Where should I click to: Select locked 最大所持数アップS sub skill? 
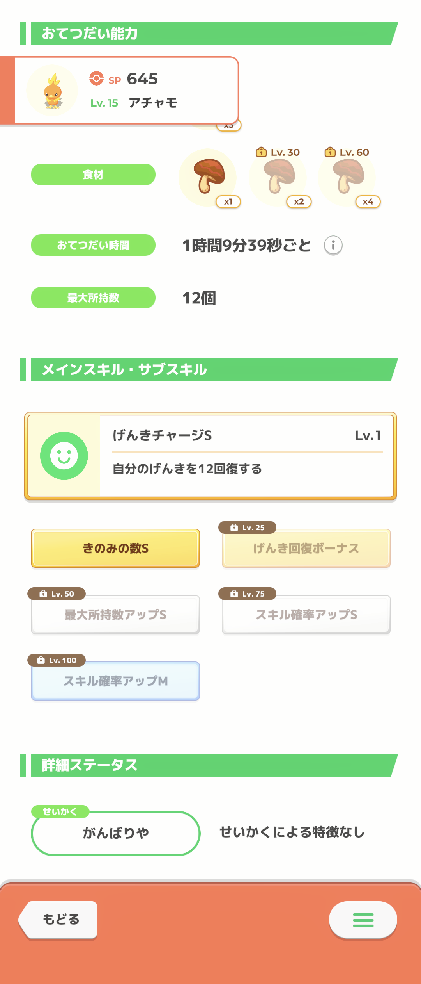(x=115, y=615)
